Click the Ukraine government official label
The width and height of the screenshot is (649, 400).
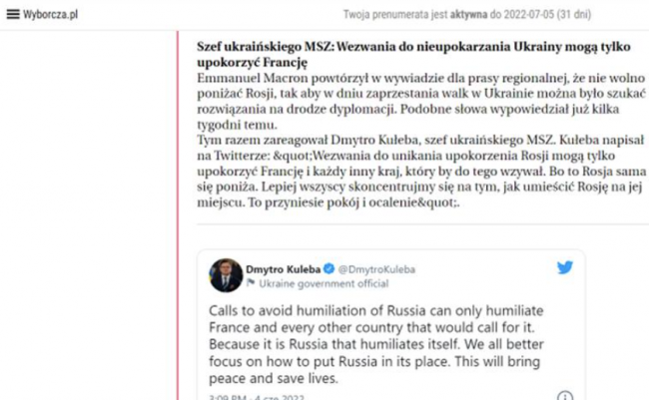point(324,283)
